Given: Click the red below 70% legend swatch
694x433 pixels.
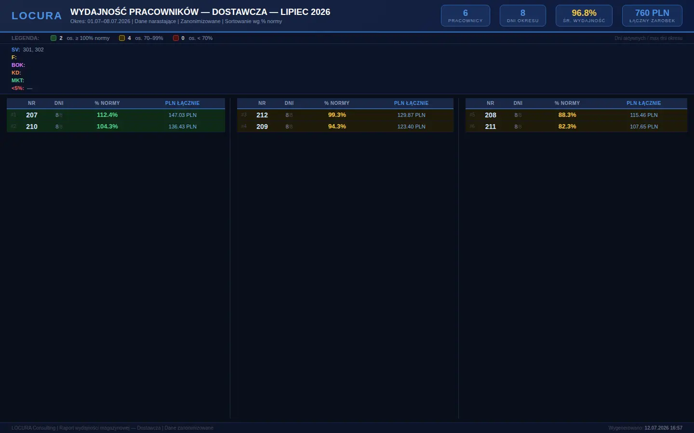Looking at the screenshot, I should click(x=176, y=38).
